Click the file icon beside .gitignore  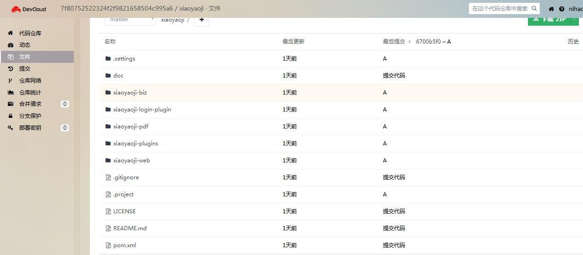pos(108,177)
